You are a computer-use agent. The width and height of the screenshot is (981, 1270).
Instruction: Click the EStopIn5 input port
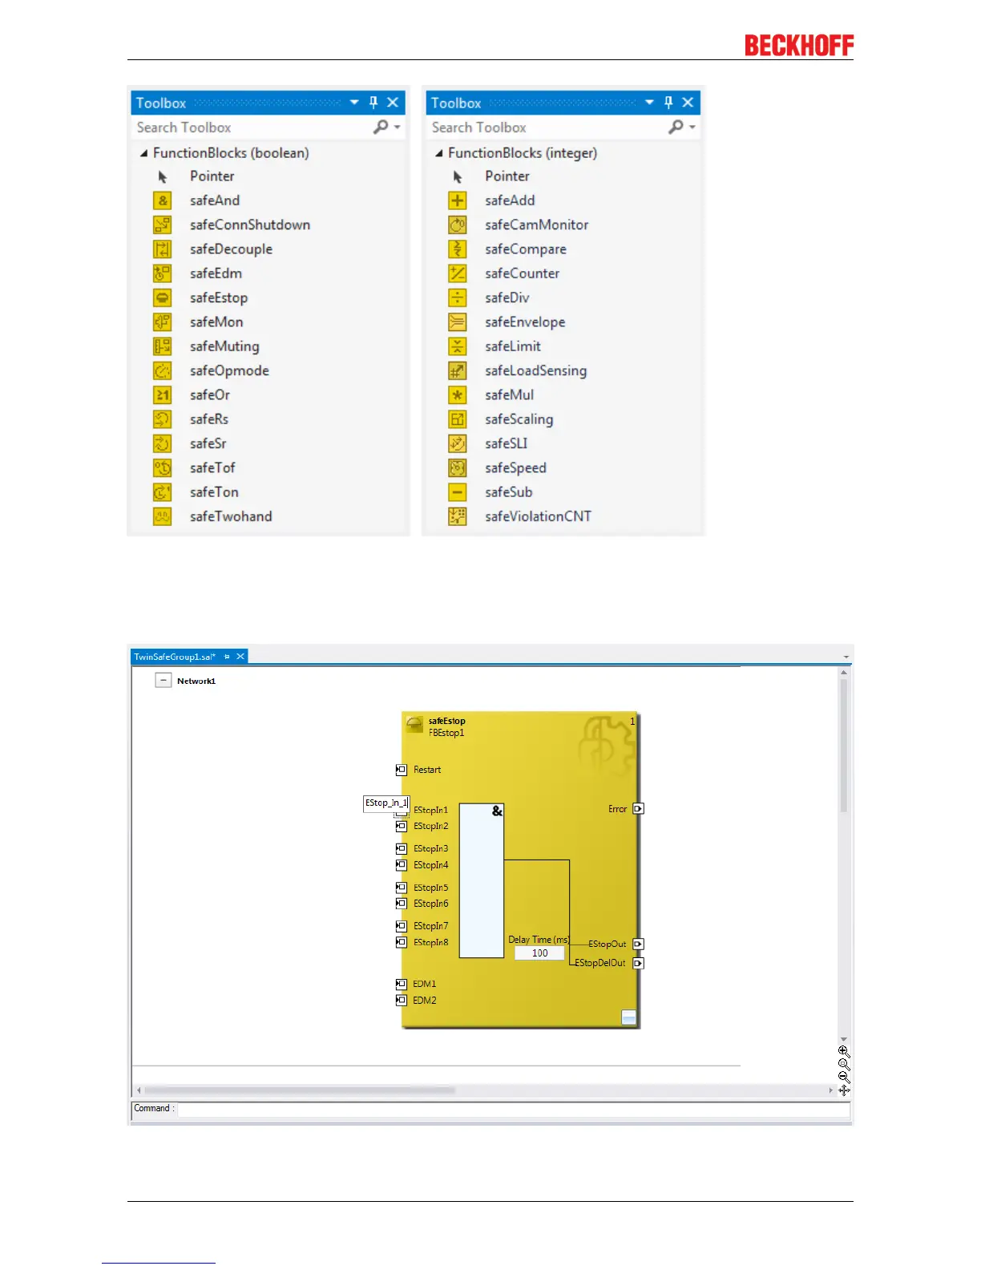click(x=402, y=888)
